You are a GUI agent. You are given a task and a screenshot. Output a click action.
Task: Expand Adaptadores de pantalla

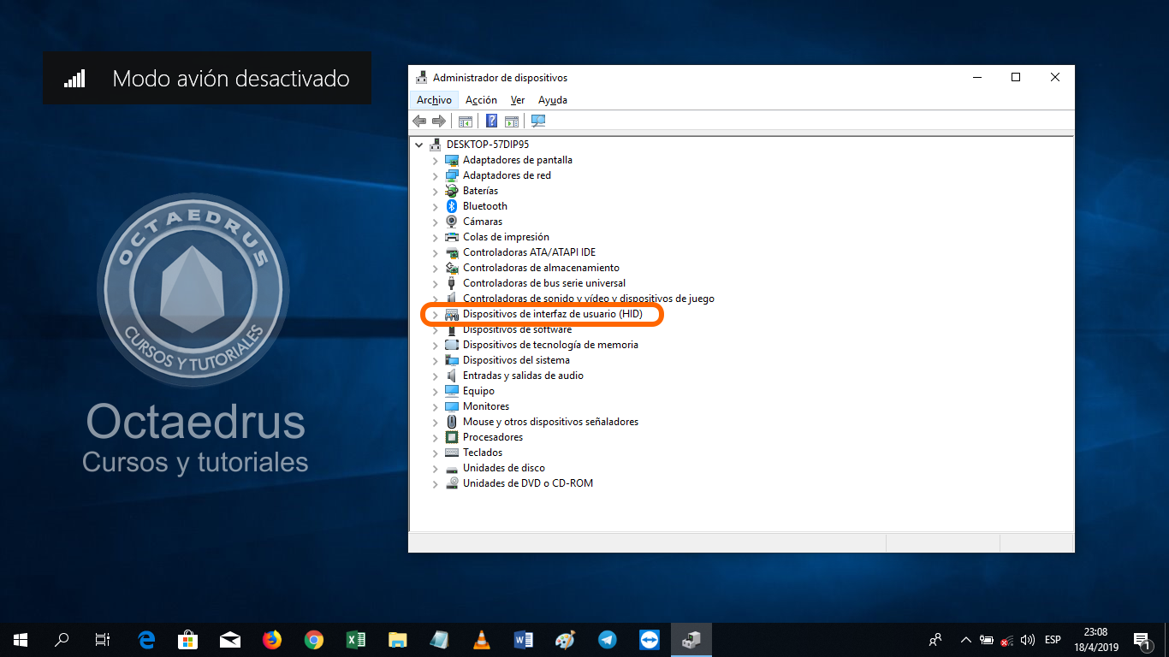click(435, 160)
